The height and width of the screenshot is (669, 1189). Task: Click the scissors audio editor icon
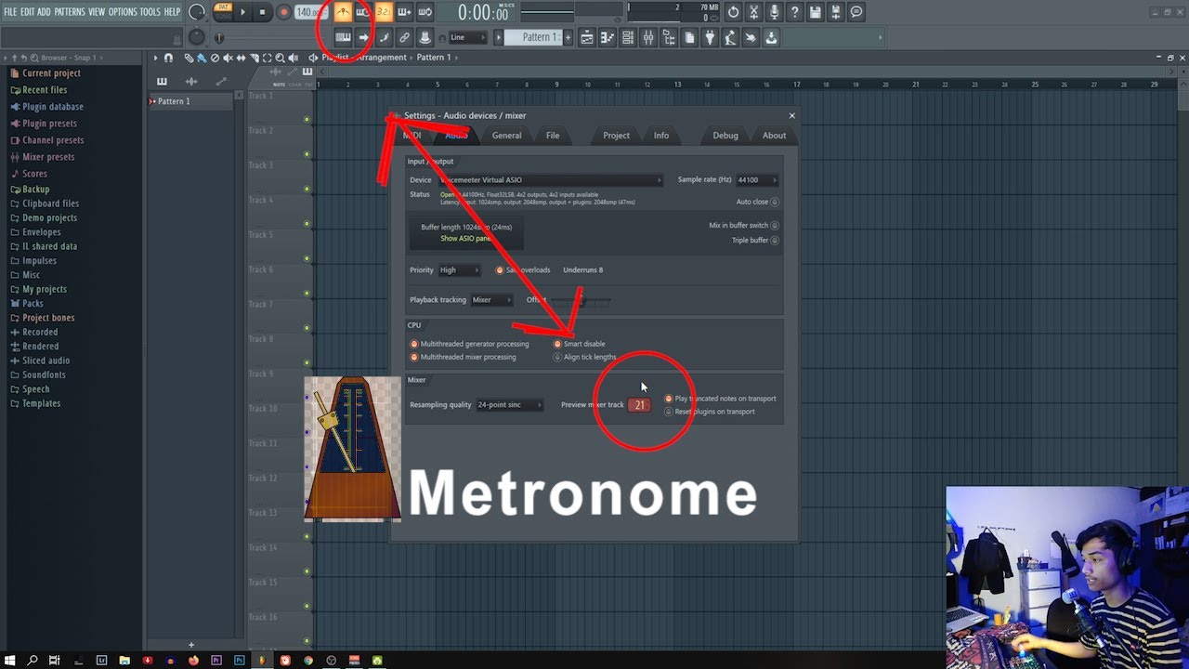click(x=753, y=12)
